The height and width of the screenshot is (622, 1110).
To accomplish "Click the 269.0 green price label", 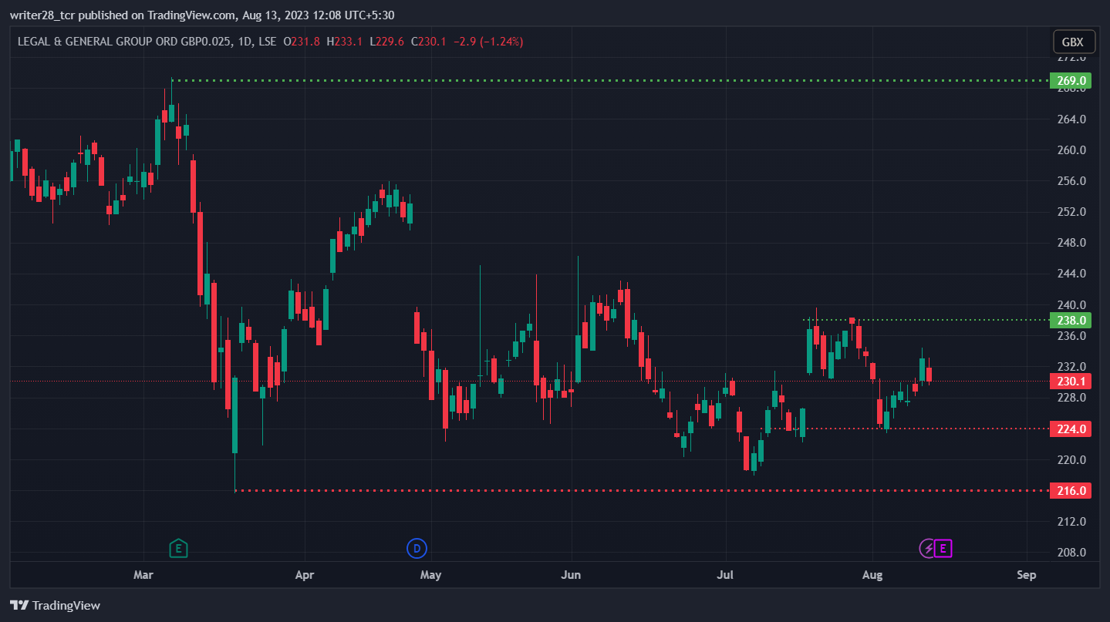I will pyautogui.click(x=1071, y=80).
